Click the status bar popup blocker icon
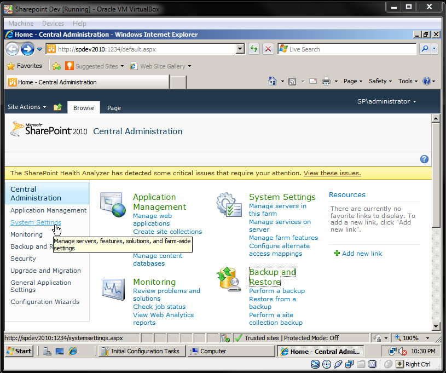The width and height of the screenshot is (446, 373). pyautogui.click(x=225, y=338)
